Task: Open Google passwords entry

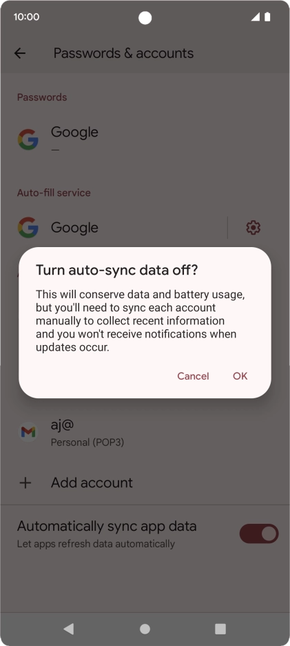Action: tap(145, 139)
